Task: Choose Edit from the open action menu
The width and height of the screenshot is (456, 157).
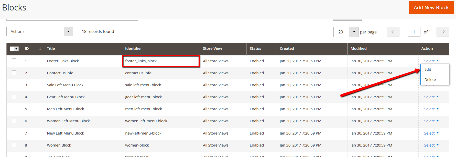Action: (435, 69)
